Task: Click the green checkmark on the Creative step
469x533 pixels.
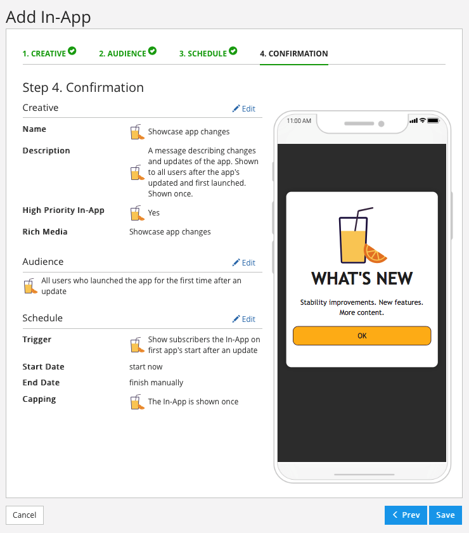Action: (72, 51)
